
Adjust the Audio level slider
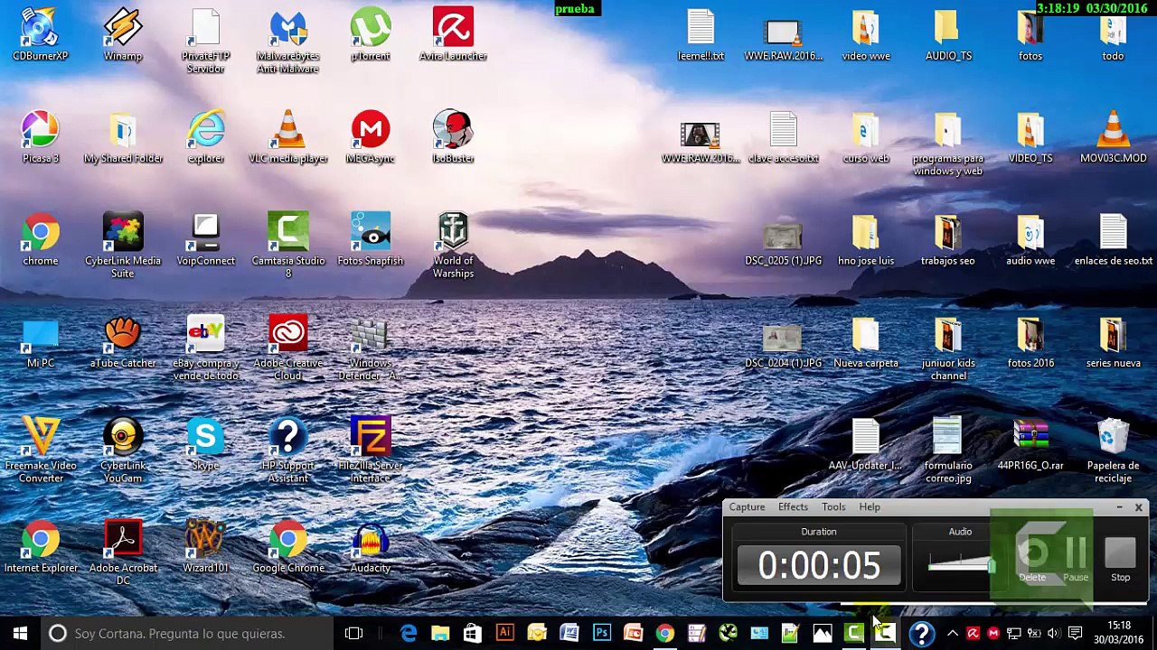pos(962,566)
